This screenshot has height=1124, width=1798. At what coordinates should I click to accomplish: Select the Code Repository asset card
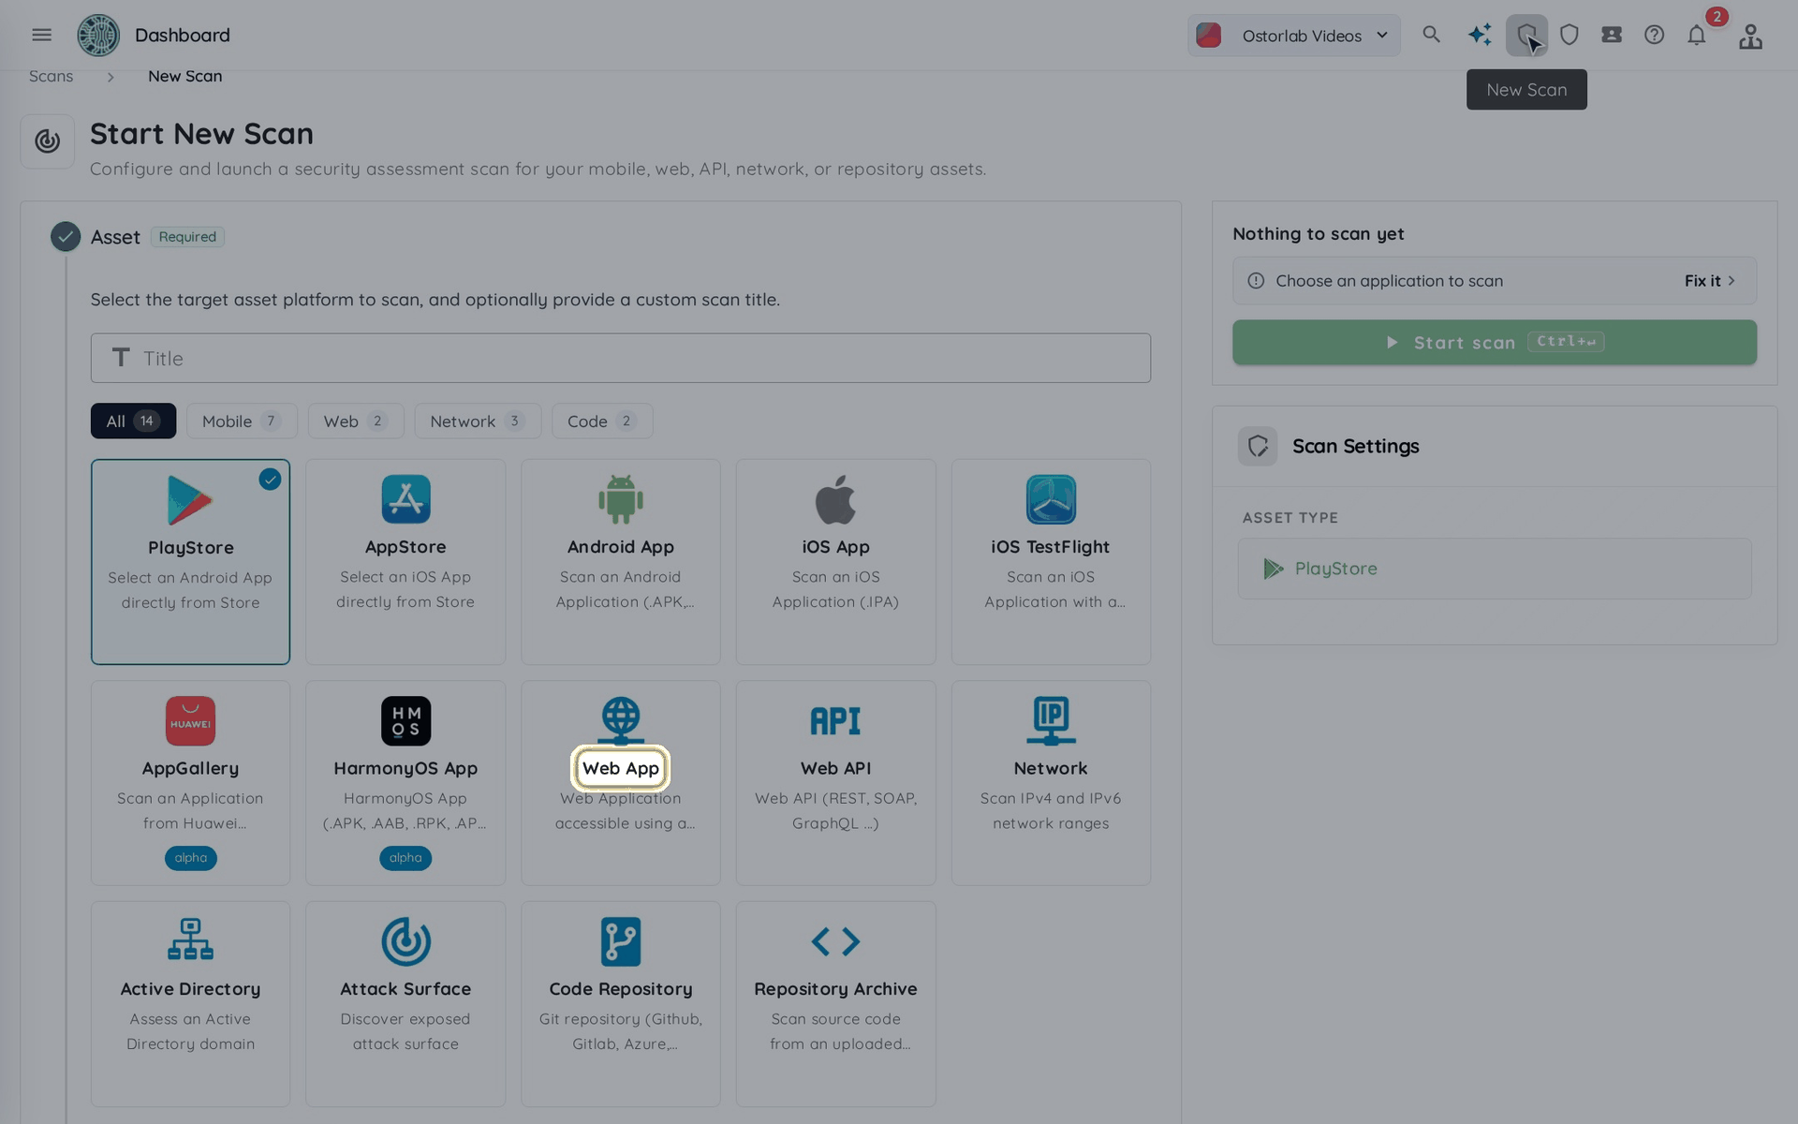click(x=621, y=1003)
